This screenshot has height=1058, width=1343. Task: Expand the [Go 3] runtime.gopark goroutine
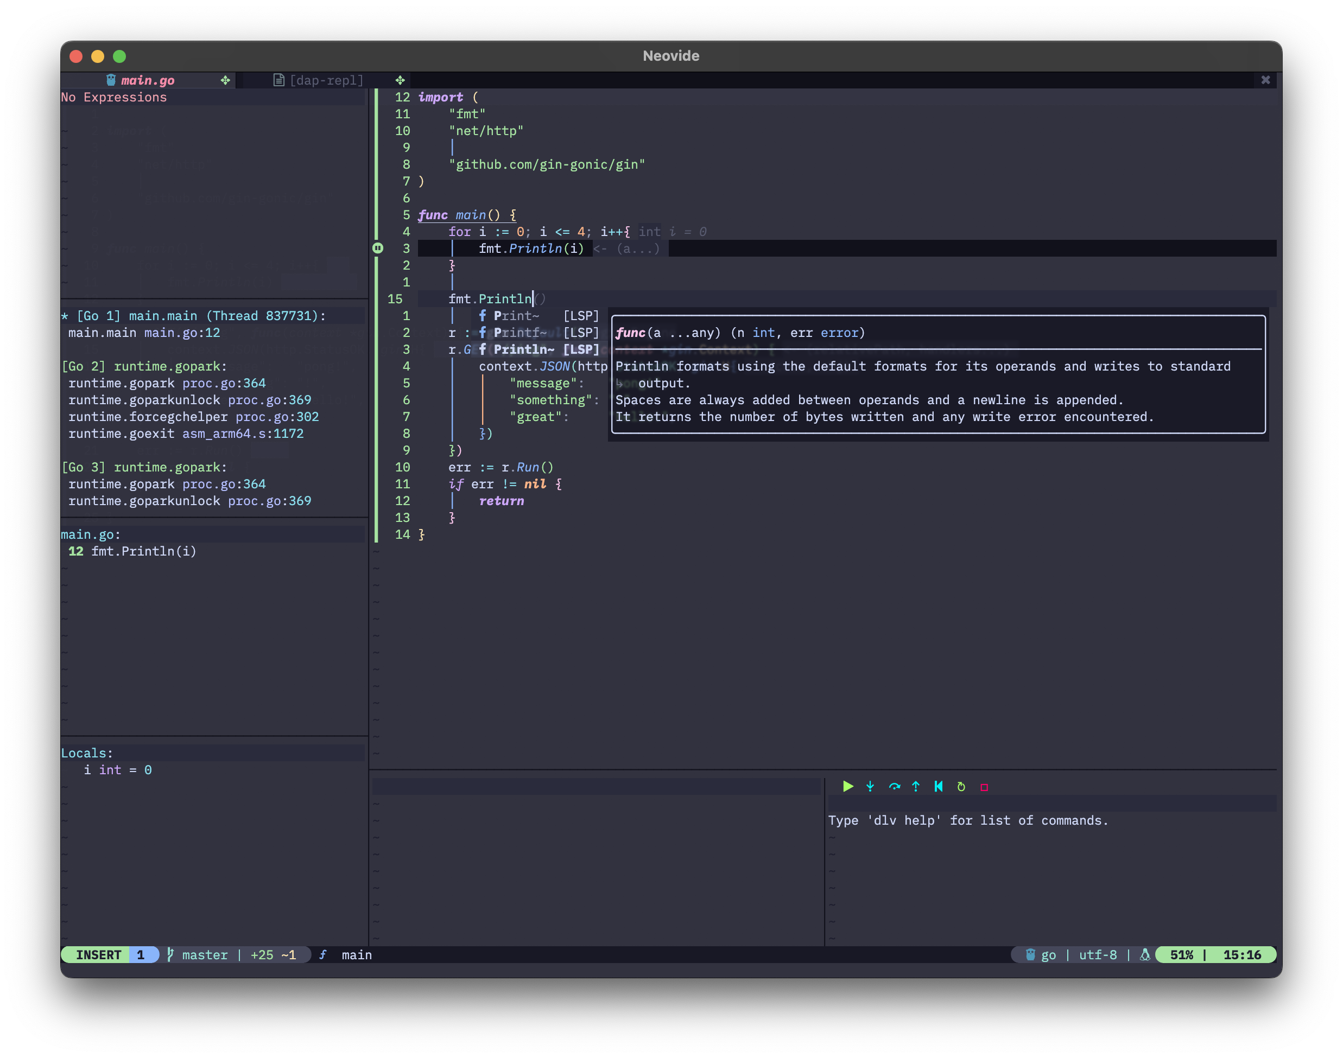point(144,467)
